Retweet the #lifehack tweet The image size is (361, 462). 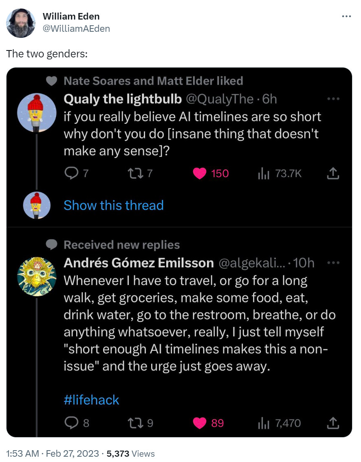coord(134,423)
